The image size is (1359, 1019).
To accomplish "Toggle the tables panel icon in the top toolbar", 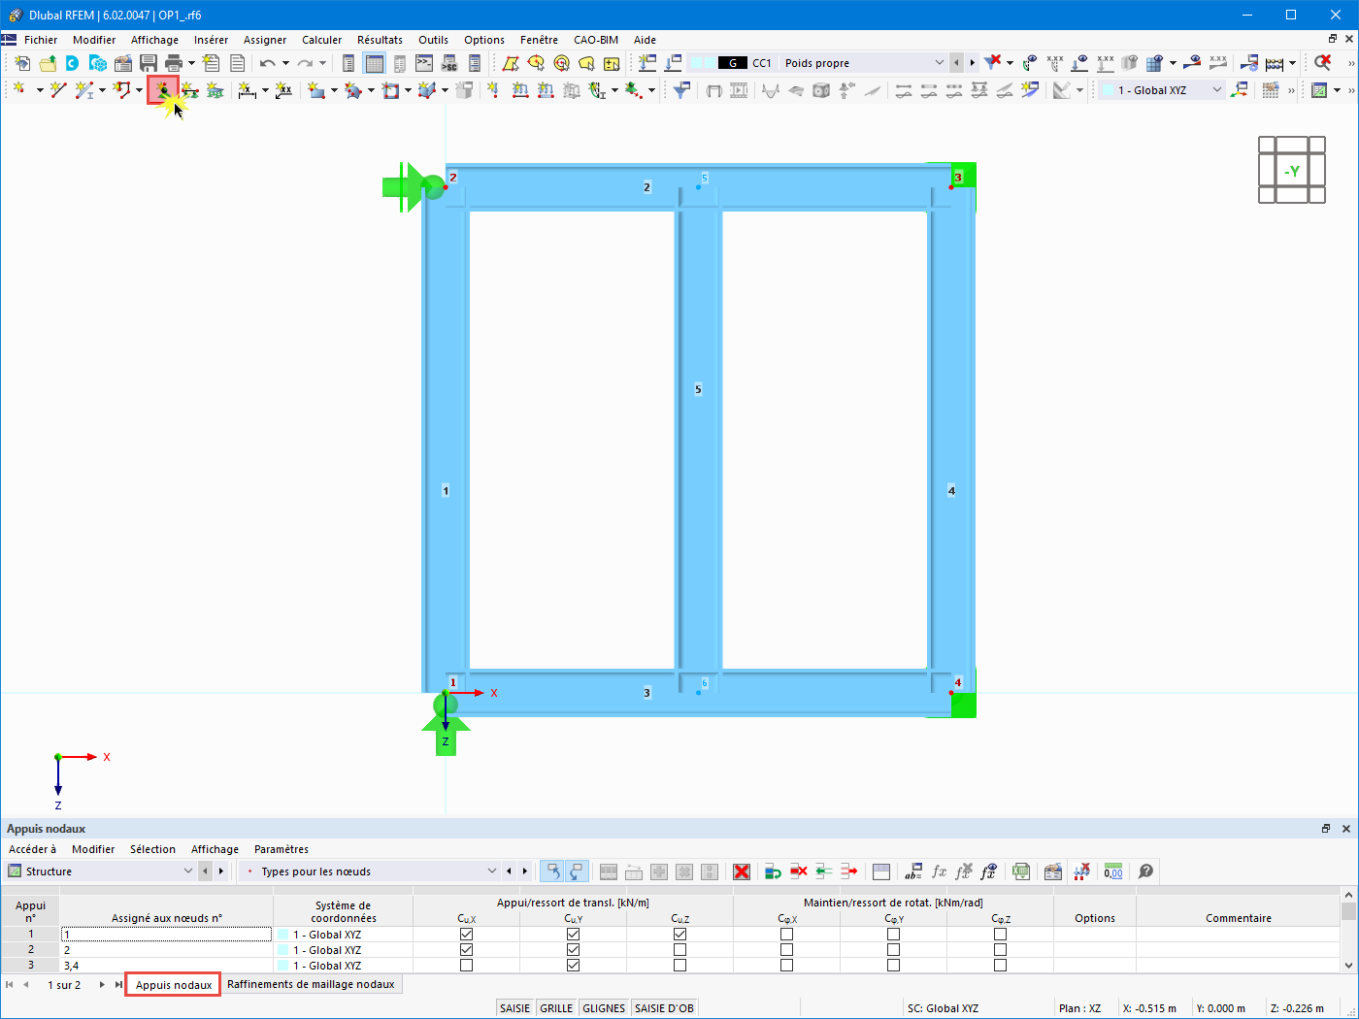I will pyautogui.click(x=374, y=63).
